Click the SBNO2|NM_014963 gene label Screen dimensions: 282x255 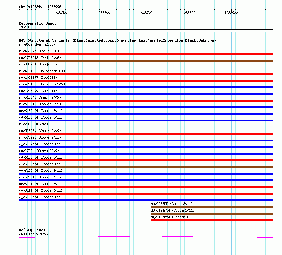click(x=33, y=234)
